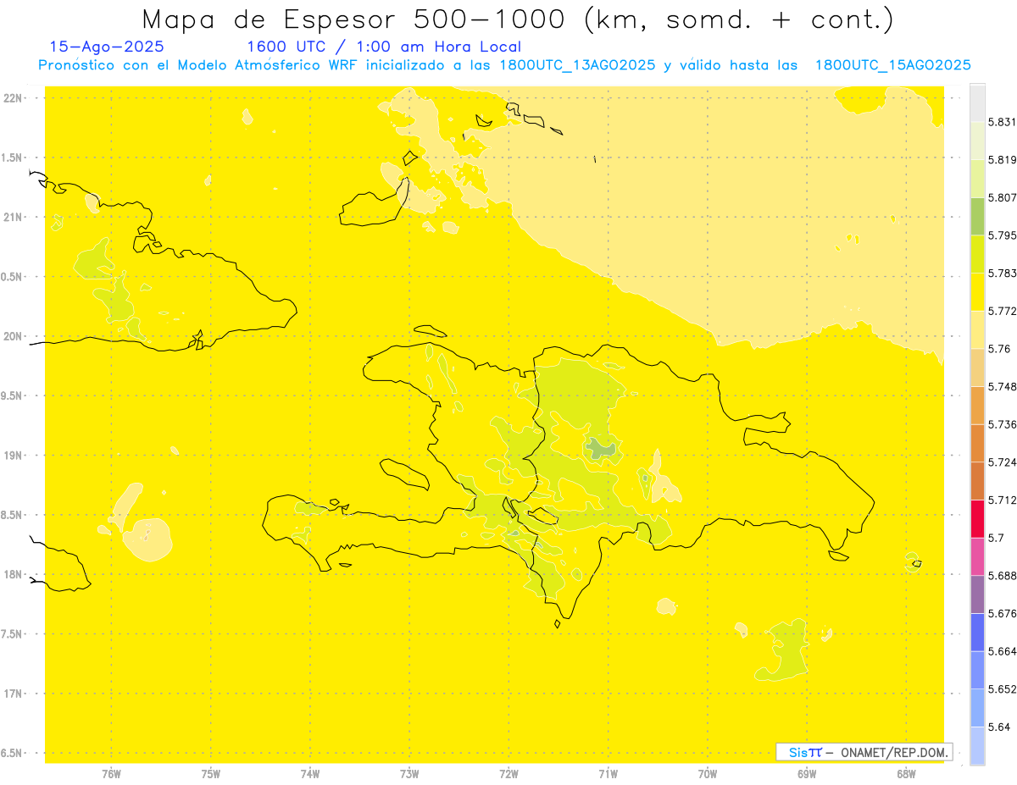This screenshot has height=785, width=1017.
Task: Click the 21N latitude label
Action: coord(12,217)
